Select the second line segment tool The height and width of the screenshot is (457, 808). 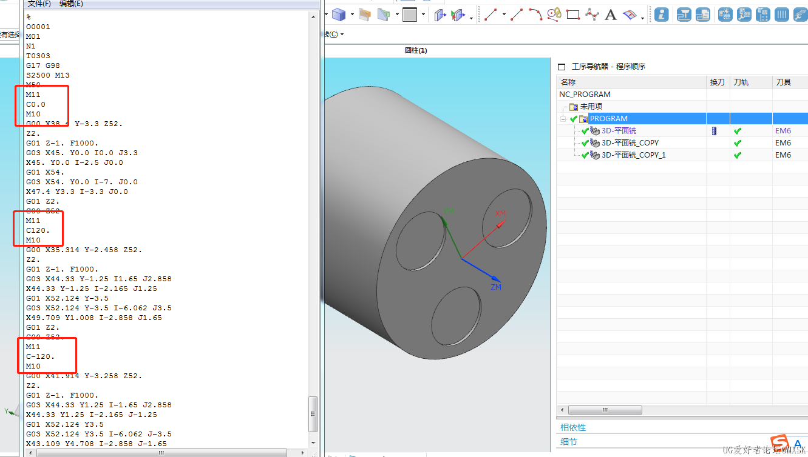pyautogui.click(x=517, y=14)
